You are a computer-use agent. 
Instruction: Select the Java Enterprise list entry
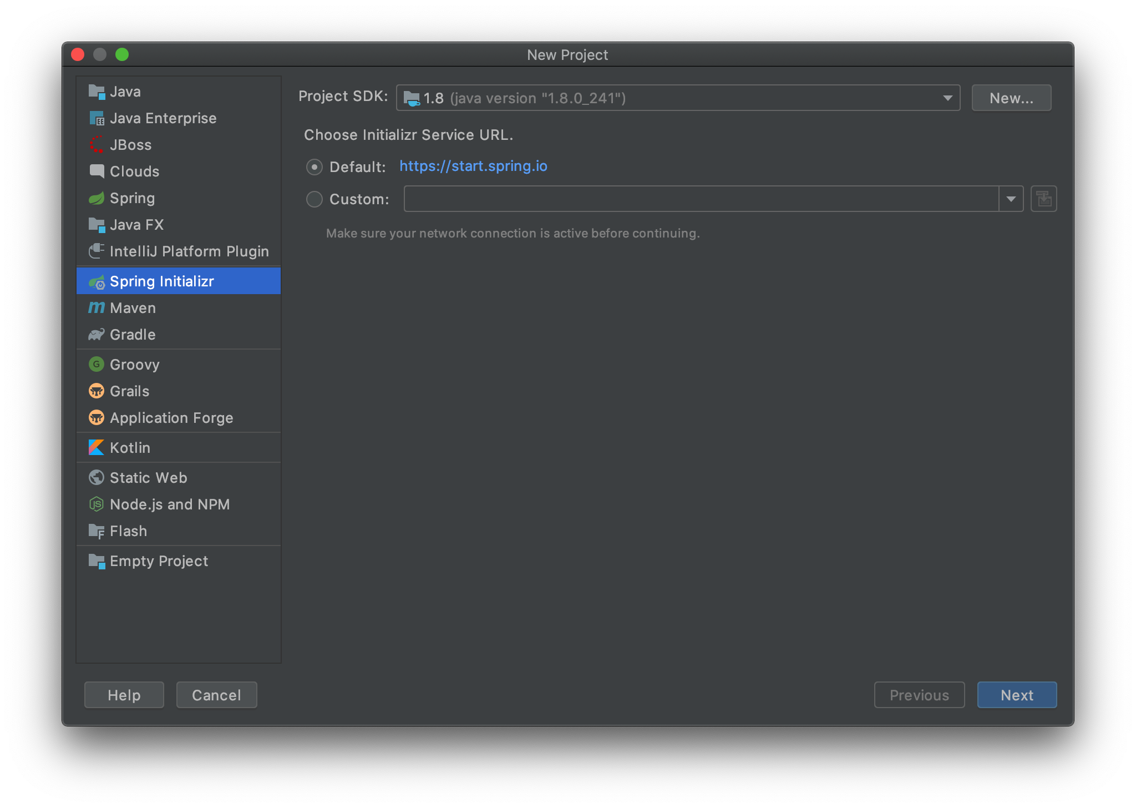(179, 118)
